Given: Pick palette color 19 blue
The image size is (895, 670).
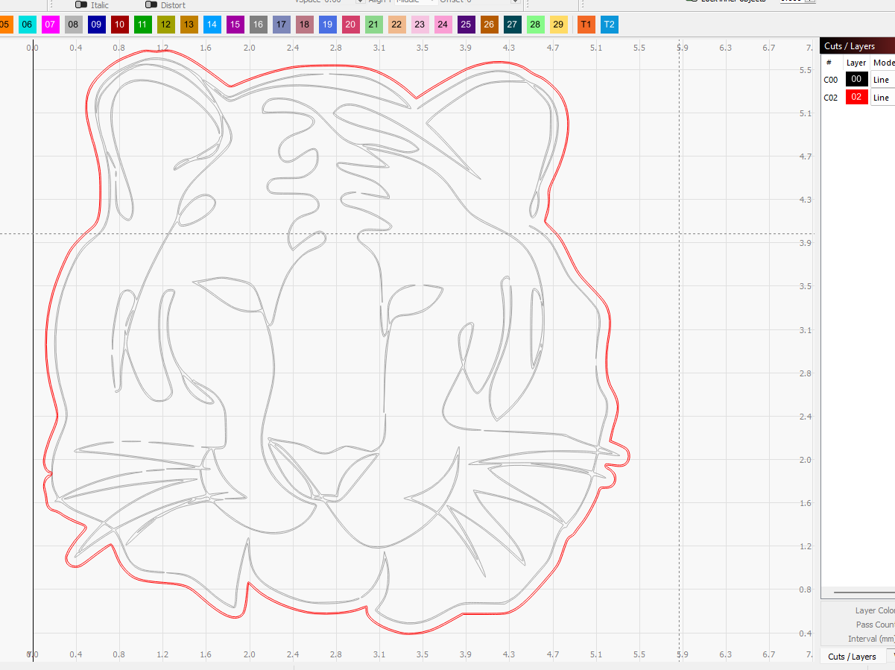Looking at the screenshot, I should [x=327, y=25].
